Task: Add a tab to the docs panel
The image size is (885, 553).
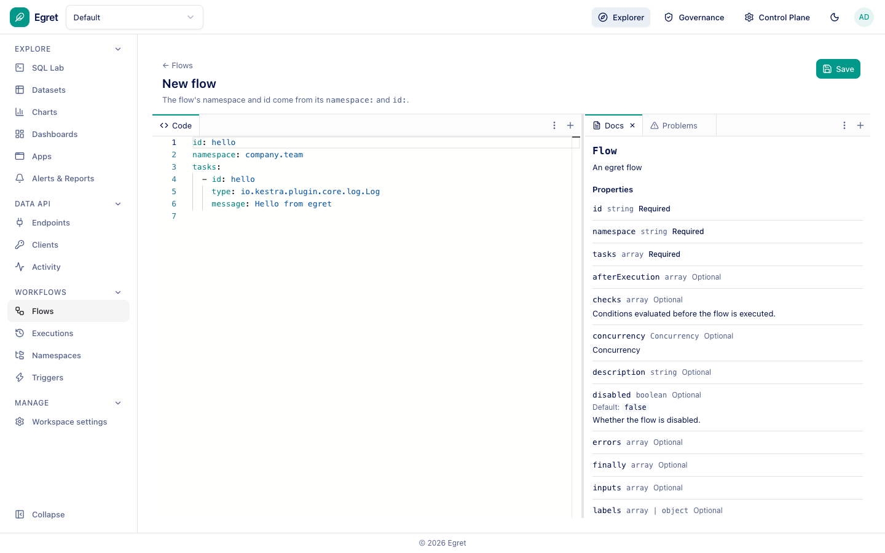Action: point(860,125)
